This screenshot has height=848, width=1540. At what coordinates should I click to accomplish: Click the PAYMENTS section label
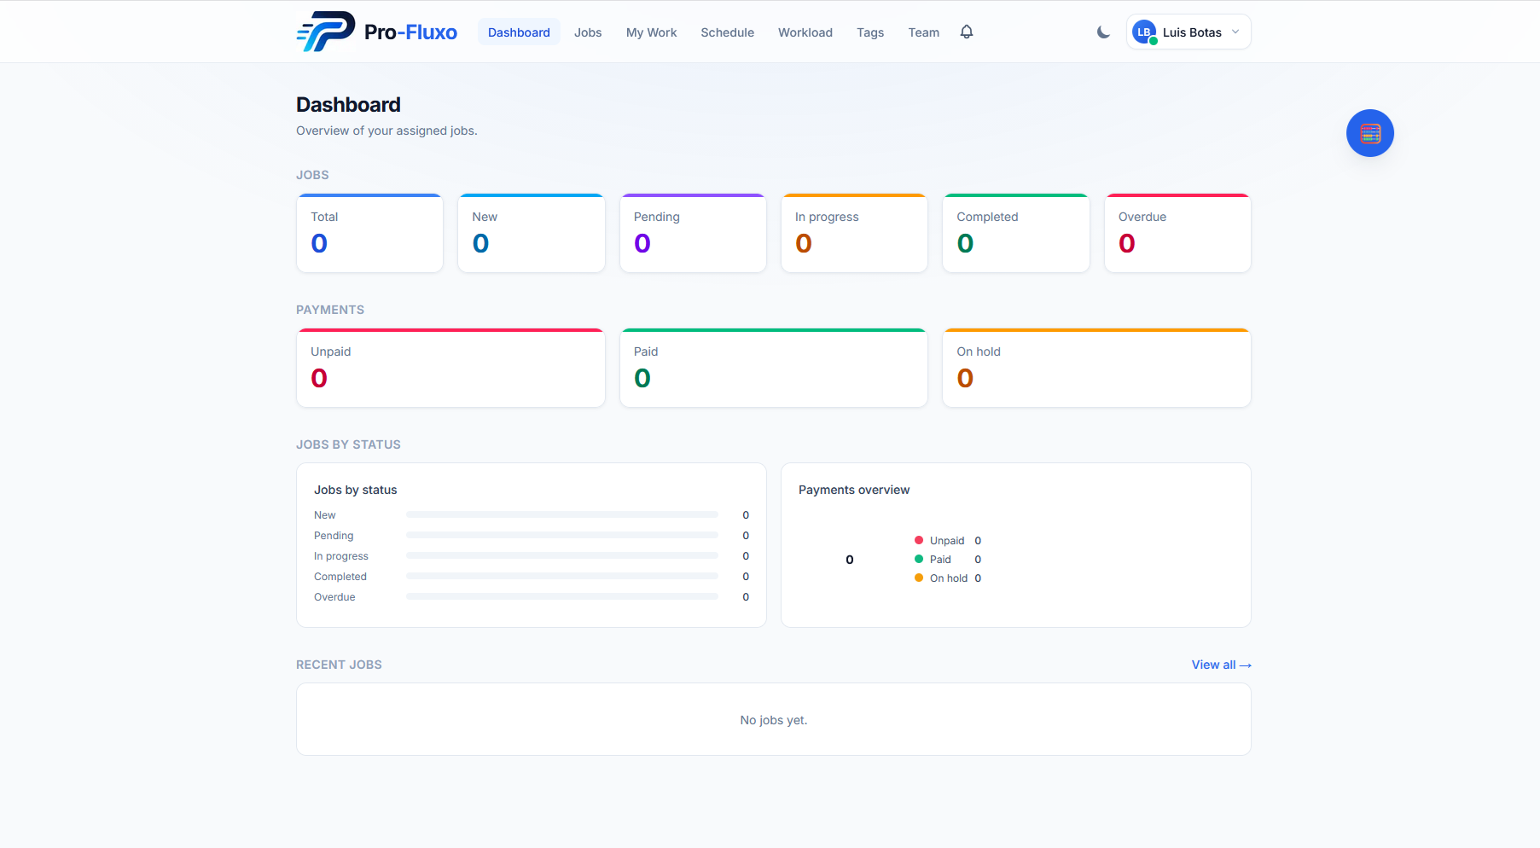pos(330,310)
